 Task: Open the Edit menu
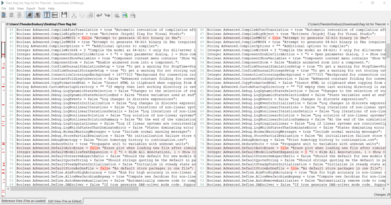(x=11, y=8)
